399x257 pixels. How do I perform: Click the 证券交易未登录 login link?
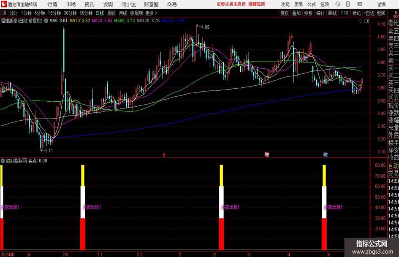point(231,4)
